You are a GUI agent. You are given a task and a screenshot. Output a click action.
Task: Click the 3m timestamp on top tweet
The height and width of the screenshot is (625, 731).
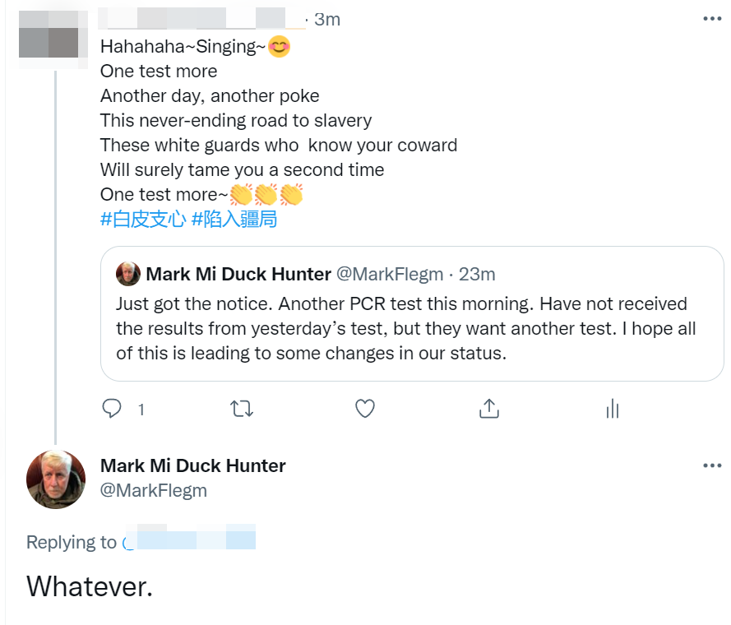[x=327, y=19]
